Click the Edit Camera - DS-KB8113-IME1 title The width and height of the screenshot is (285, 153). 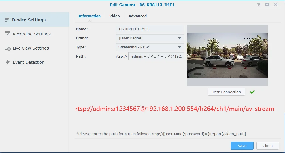pyautogui.click(x=142, y=5)
